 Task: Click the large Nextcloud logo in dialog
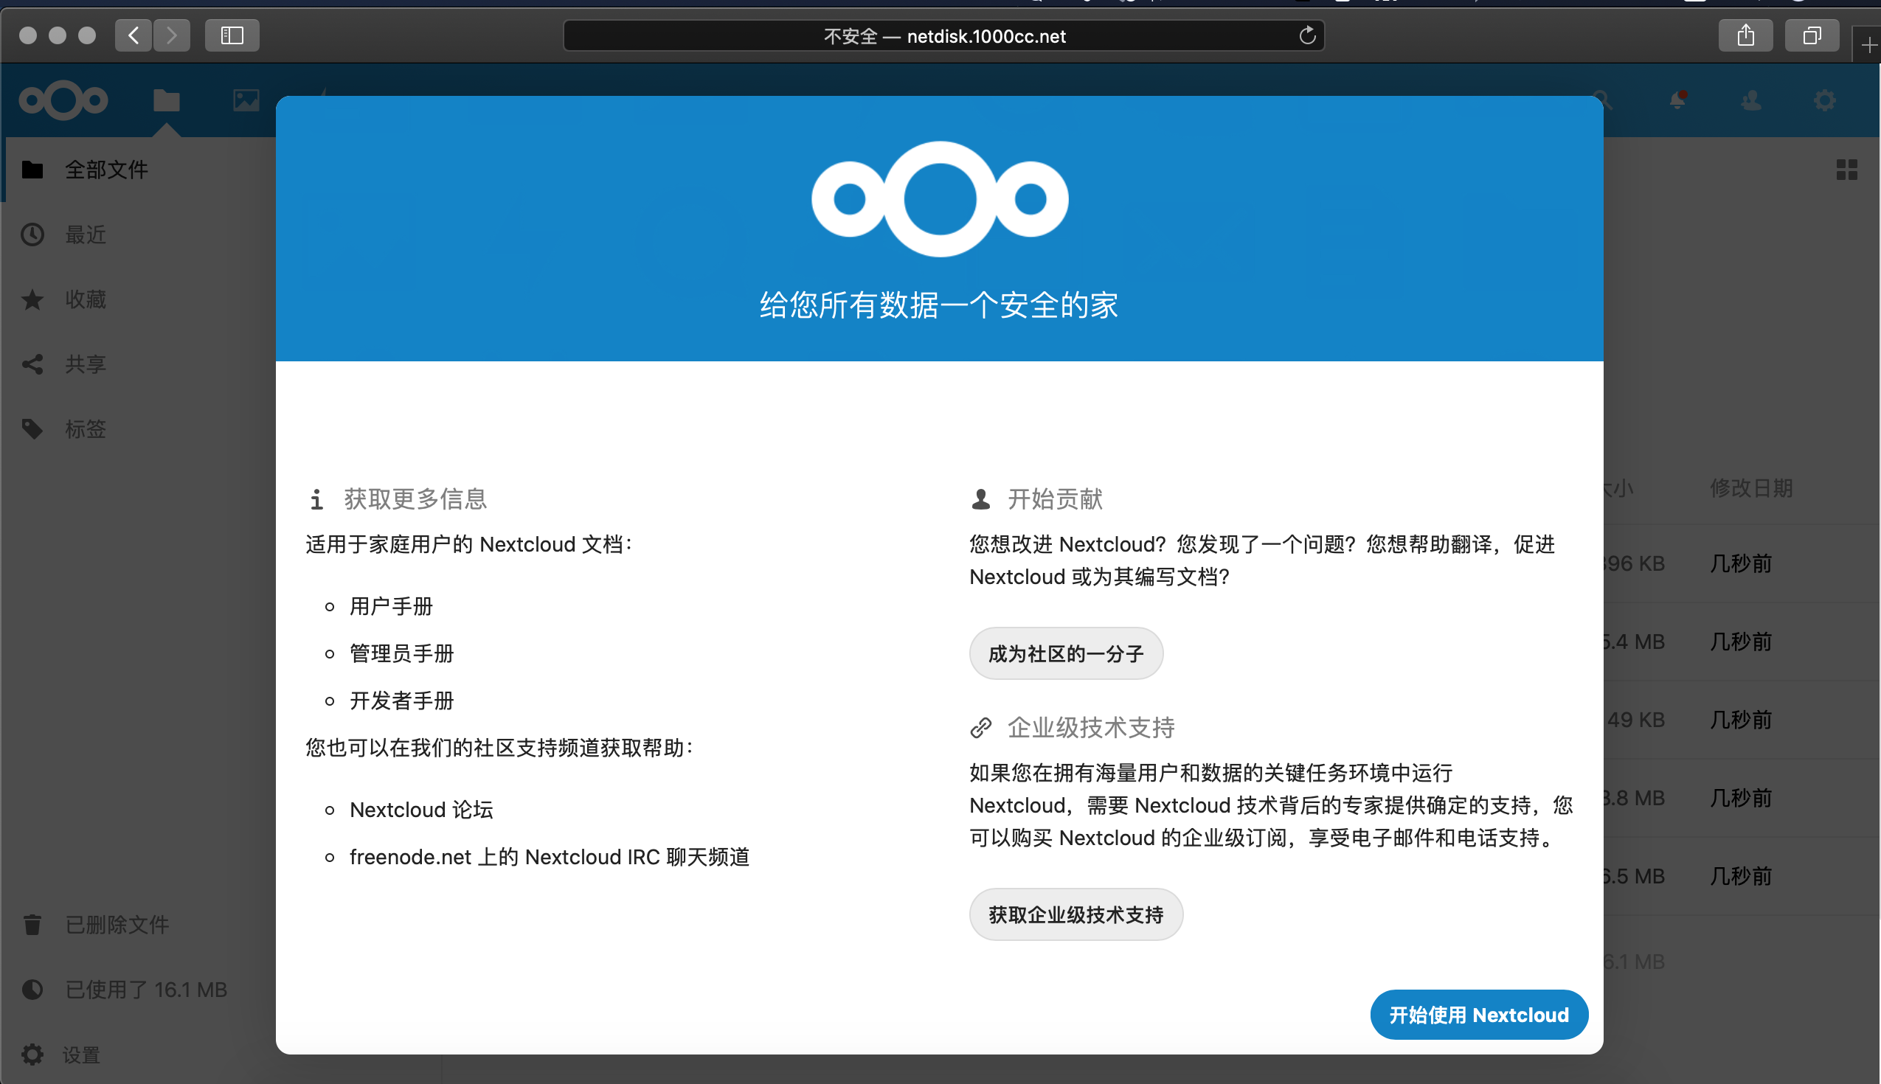pos(940,199)
